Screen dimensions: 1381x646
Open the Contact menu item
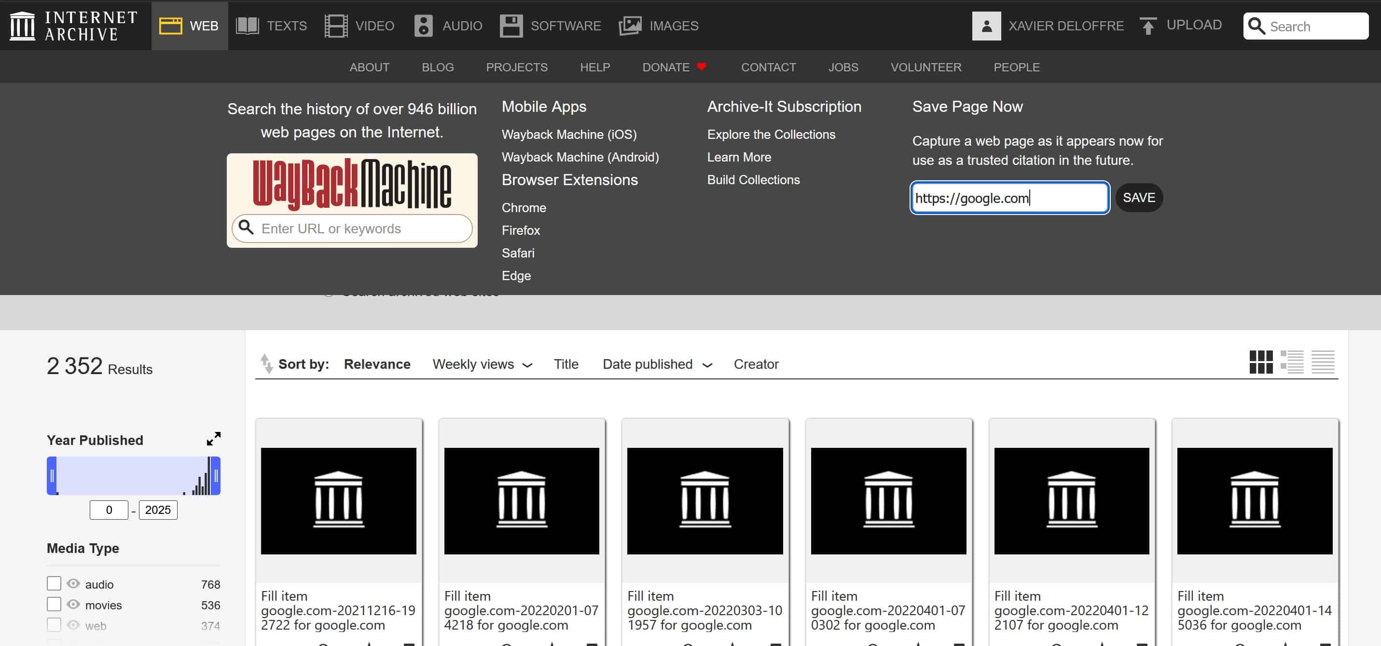[768, 67]
